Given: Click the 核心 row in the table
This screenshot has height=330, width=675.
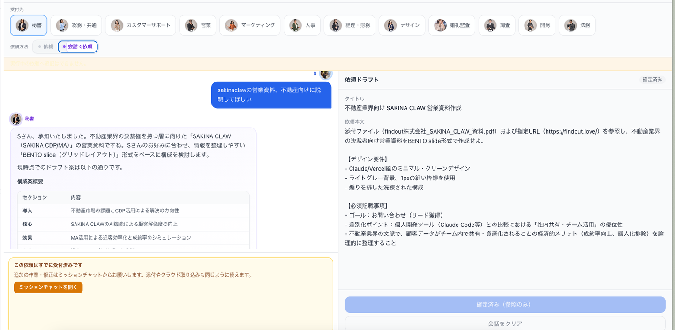Looking at the screenshot, I should pyautogui.click(x=134, y=224).
